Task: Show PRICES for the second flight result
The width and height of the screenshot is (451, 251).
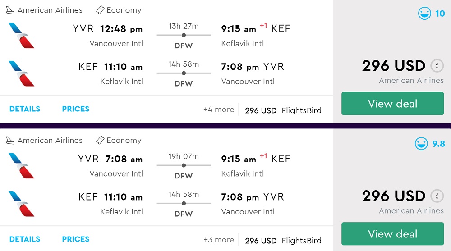Action: 76,239
